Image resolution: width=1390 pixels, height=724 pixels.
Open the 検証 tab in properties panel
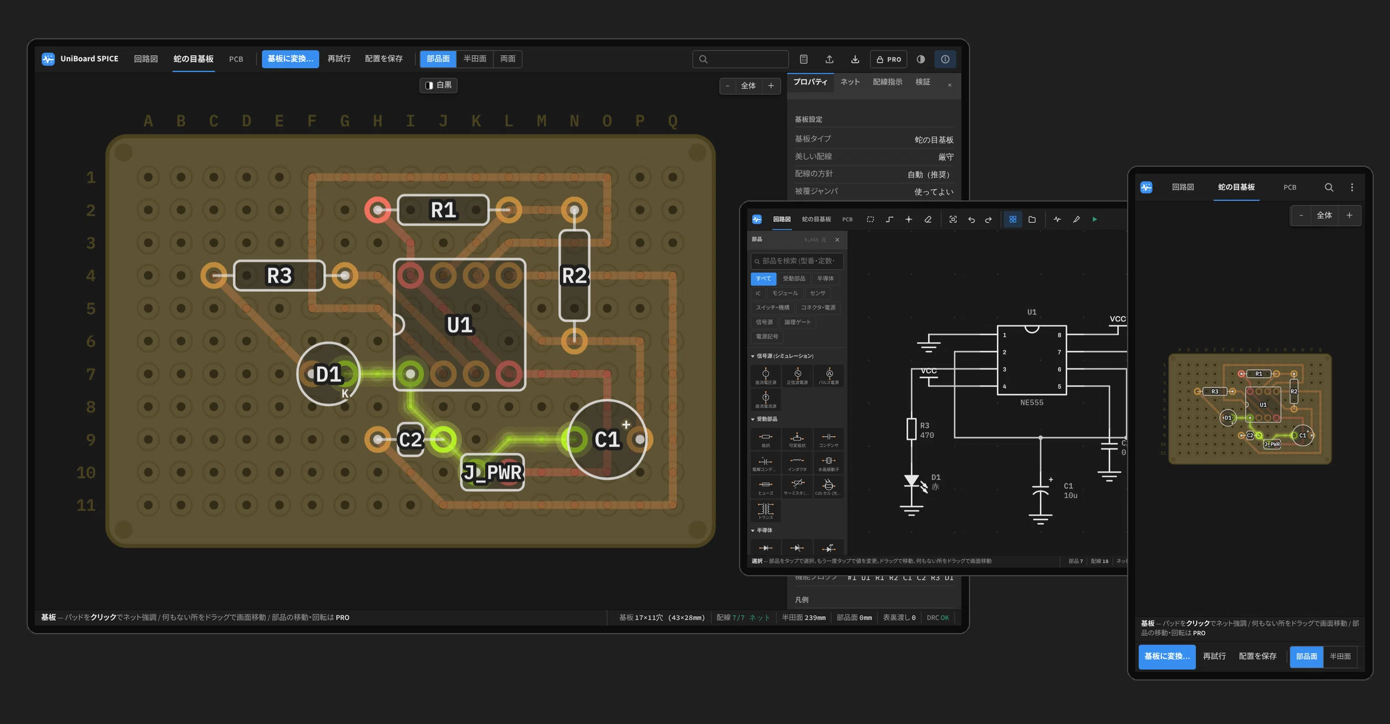923,82
